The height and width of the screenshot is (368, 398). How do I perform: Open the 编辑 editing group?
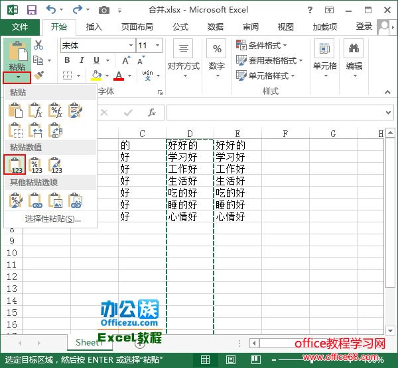coord(354,59)
